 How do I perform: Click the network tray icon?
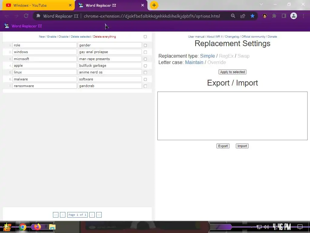coord(259,227)
